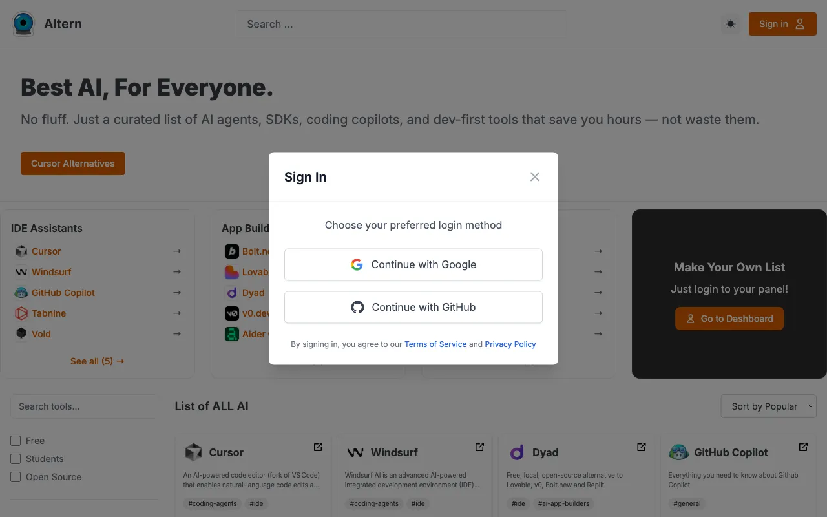Select #general tag on GitHub Copilot card
Image resolution: width=827 pixels, height=517 pixels.
(687, 503)
